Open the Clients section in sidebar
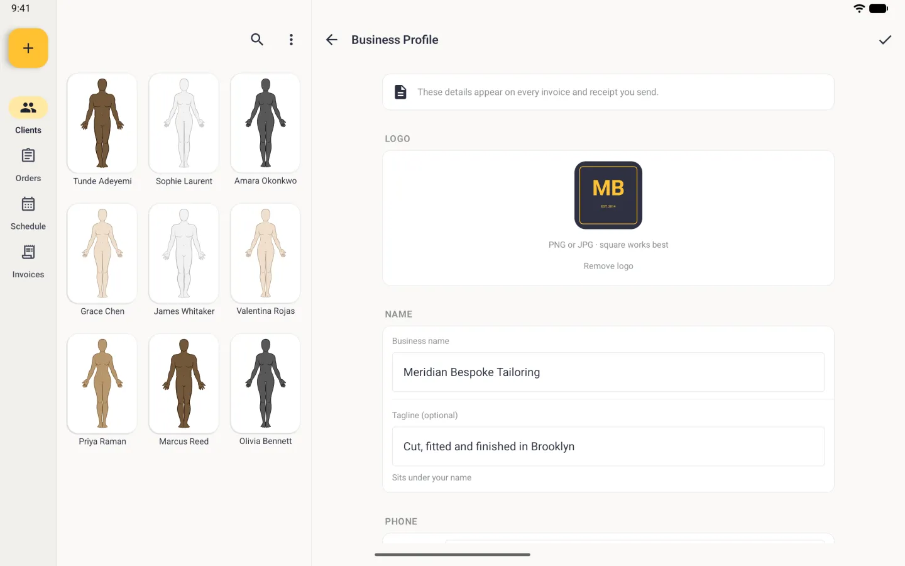Image resolution: width=905 pixels, height=566 pixels. [28, 116]
